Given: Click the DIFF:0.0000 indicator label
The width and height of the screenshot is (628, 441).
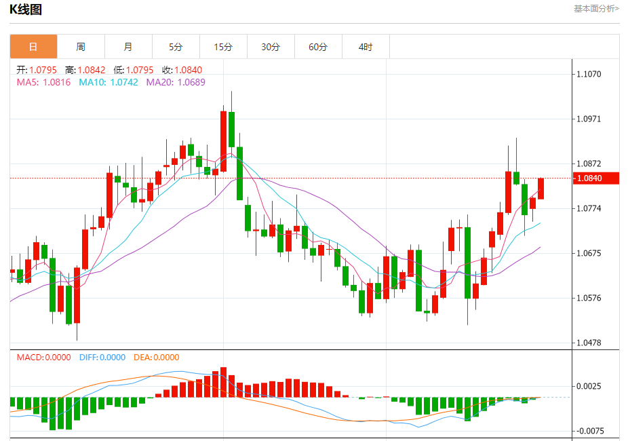Looking at the screenshot, I should click(x=102, y=358).
